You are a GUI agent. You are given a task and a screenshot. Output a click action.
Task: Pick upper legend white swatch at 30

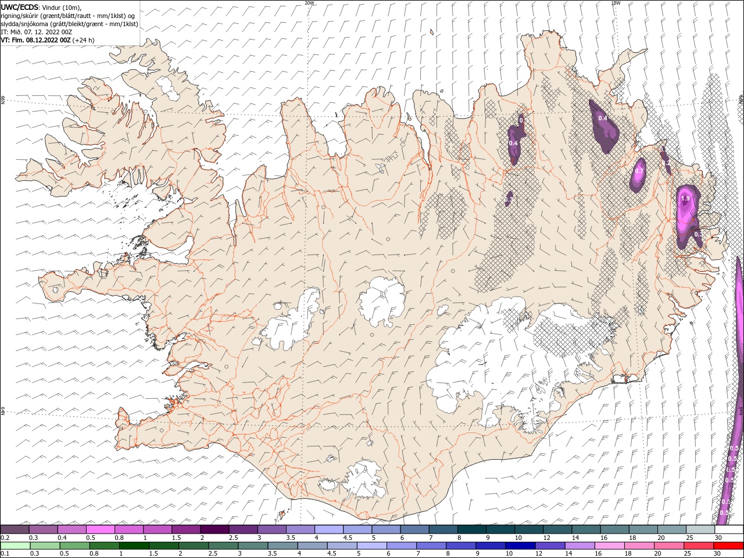pos(729,530)
